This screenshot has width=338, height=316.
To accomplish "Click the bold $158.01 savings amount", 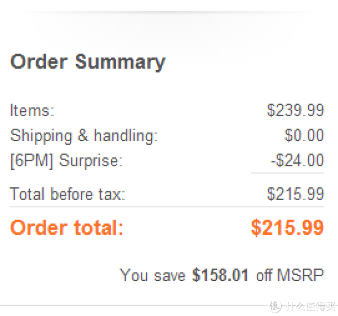I will pos(220,275).
